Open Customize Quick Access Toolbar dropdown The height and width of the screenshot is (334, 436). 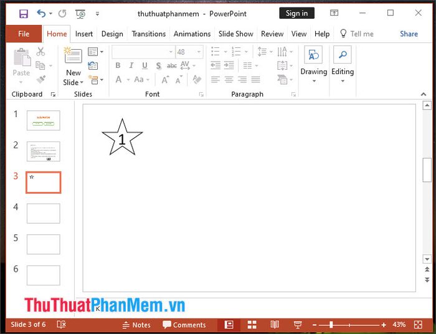pos(98,13)
